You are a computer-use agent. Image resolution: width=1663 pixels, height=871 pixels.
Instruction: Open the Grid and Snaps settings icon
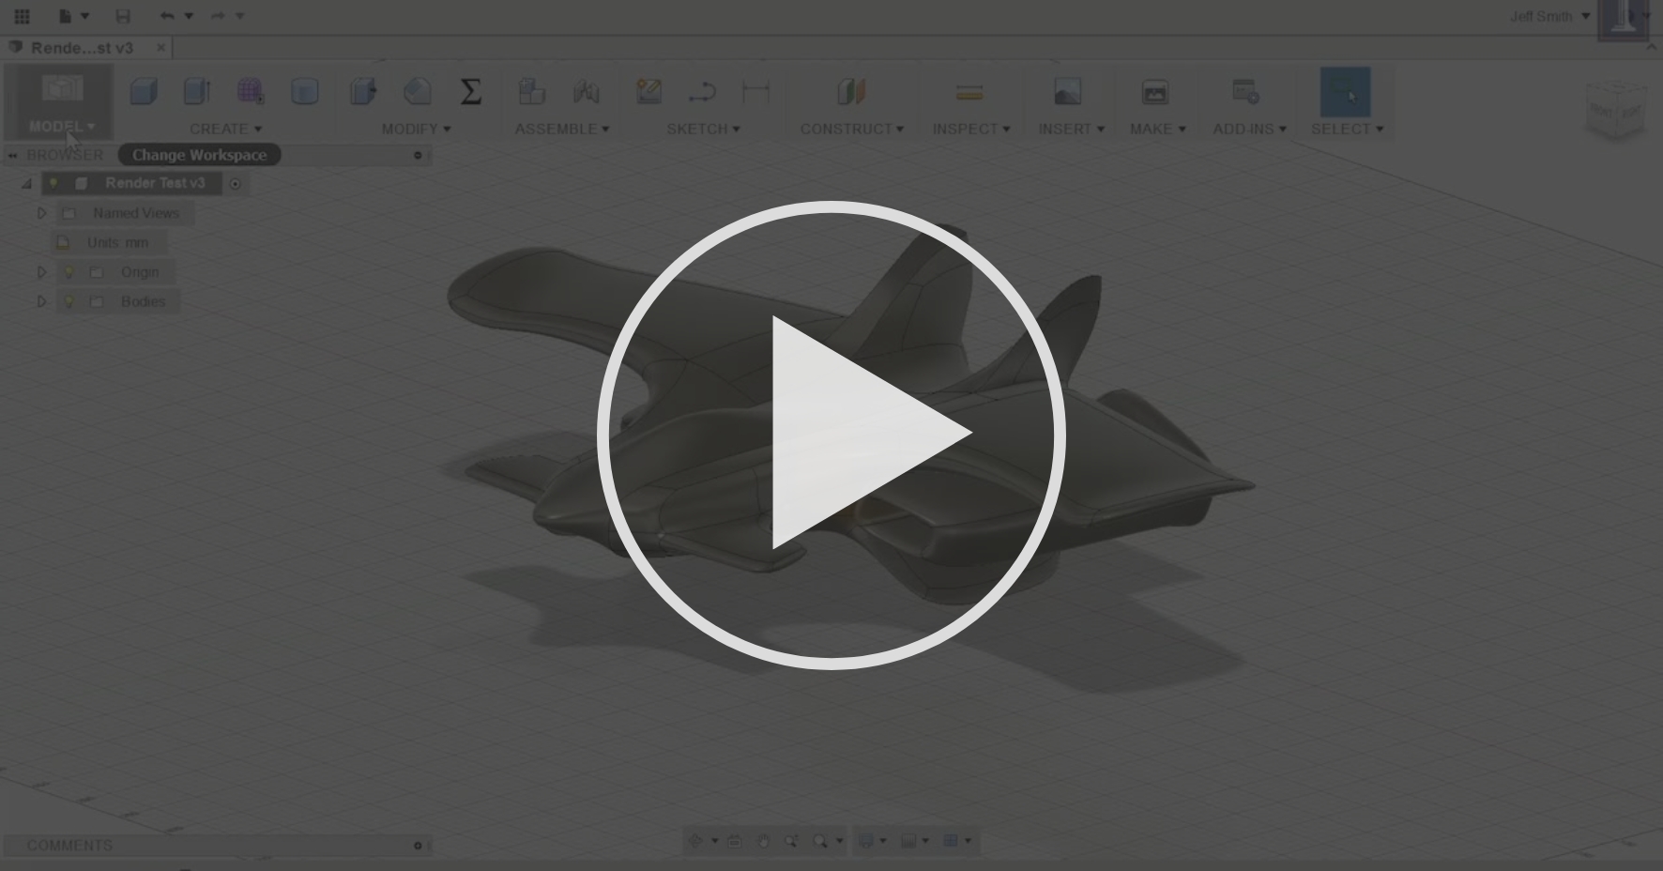pyautogui.click(x=908, y=841)
